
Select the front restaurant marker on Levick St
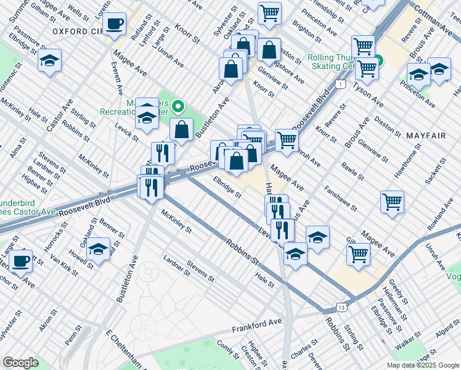coord(282,230)
